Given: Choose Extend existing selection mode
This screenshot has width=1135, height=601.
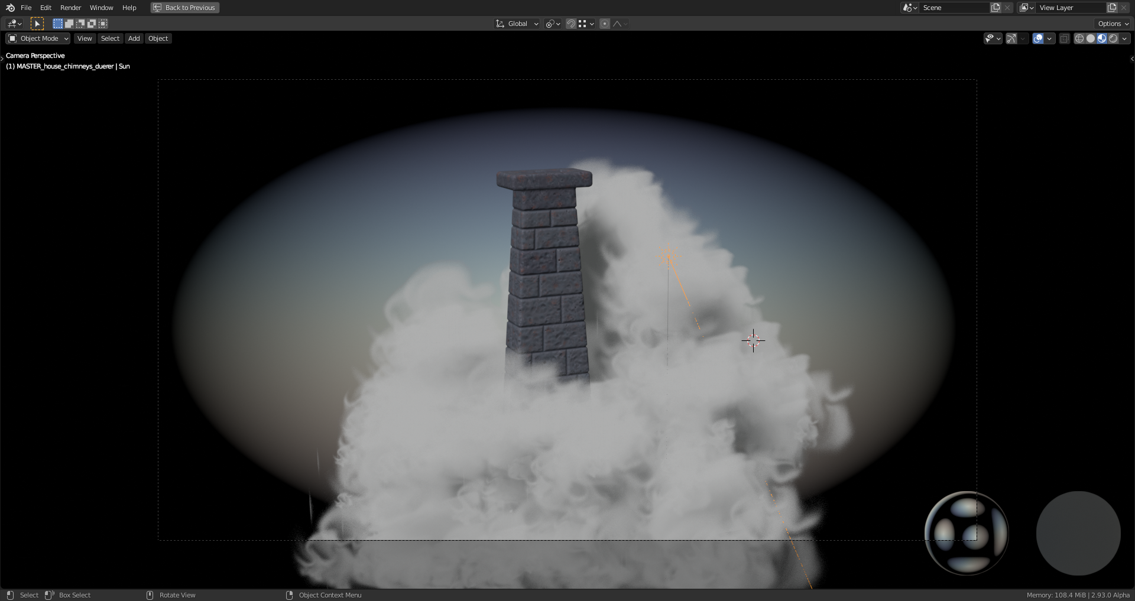Looking at the screenshot, I should pos(69,24).
